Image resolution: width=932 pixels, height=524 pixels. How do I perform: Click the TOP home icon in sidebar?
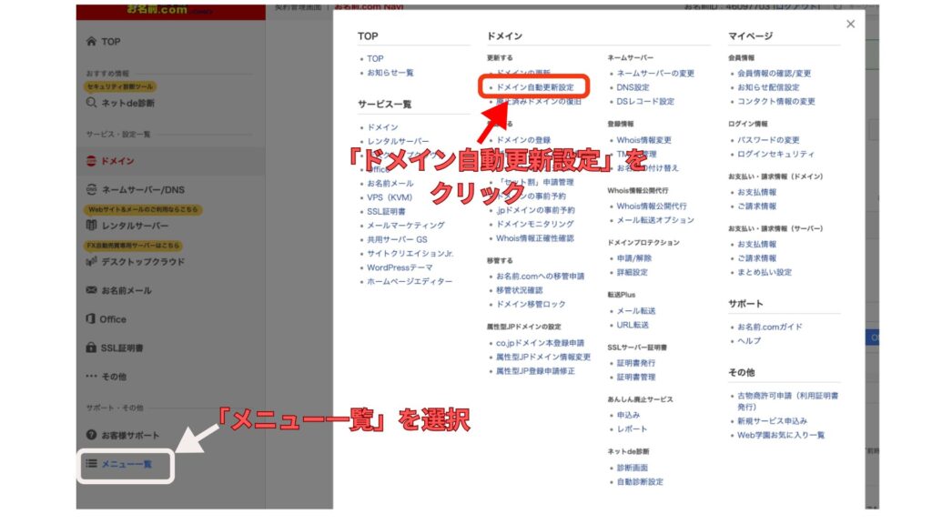coord(91,42)
